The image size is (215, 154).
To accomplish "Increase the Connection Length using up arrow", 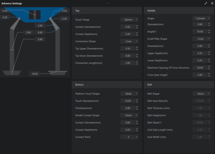I will coord(137,62).
